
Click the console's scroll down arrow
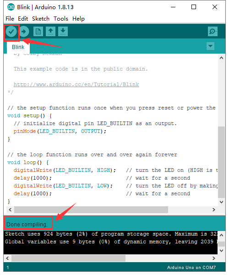coord(222,251)
